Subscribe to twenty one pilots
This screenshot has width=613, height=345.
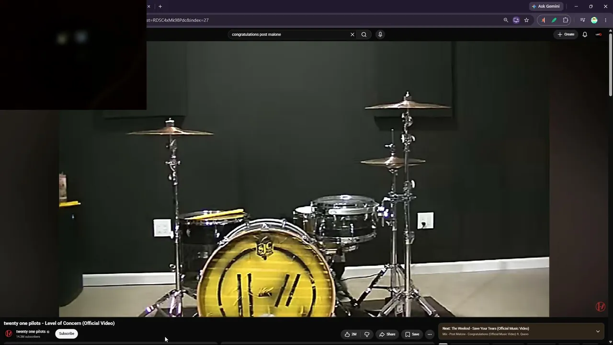coord(67,333)
